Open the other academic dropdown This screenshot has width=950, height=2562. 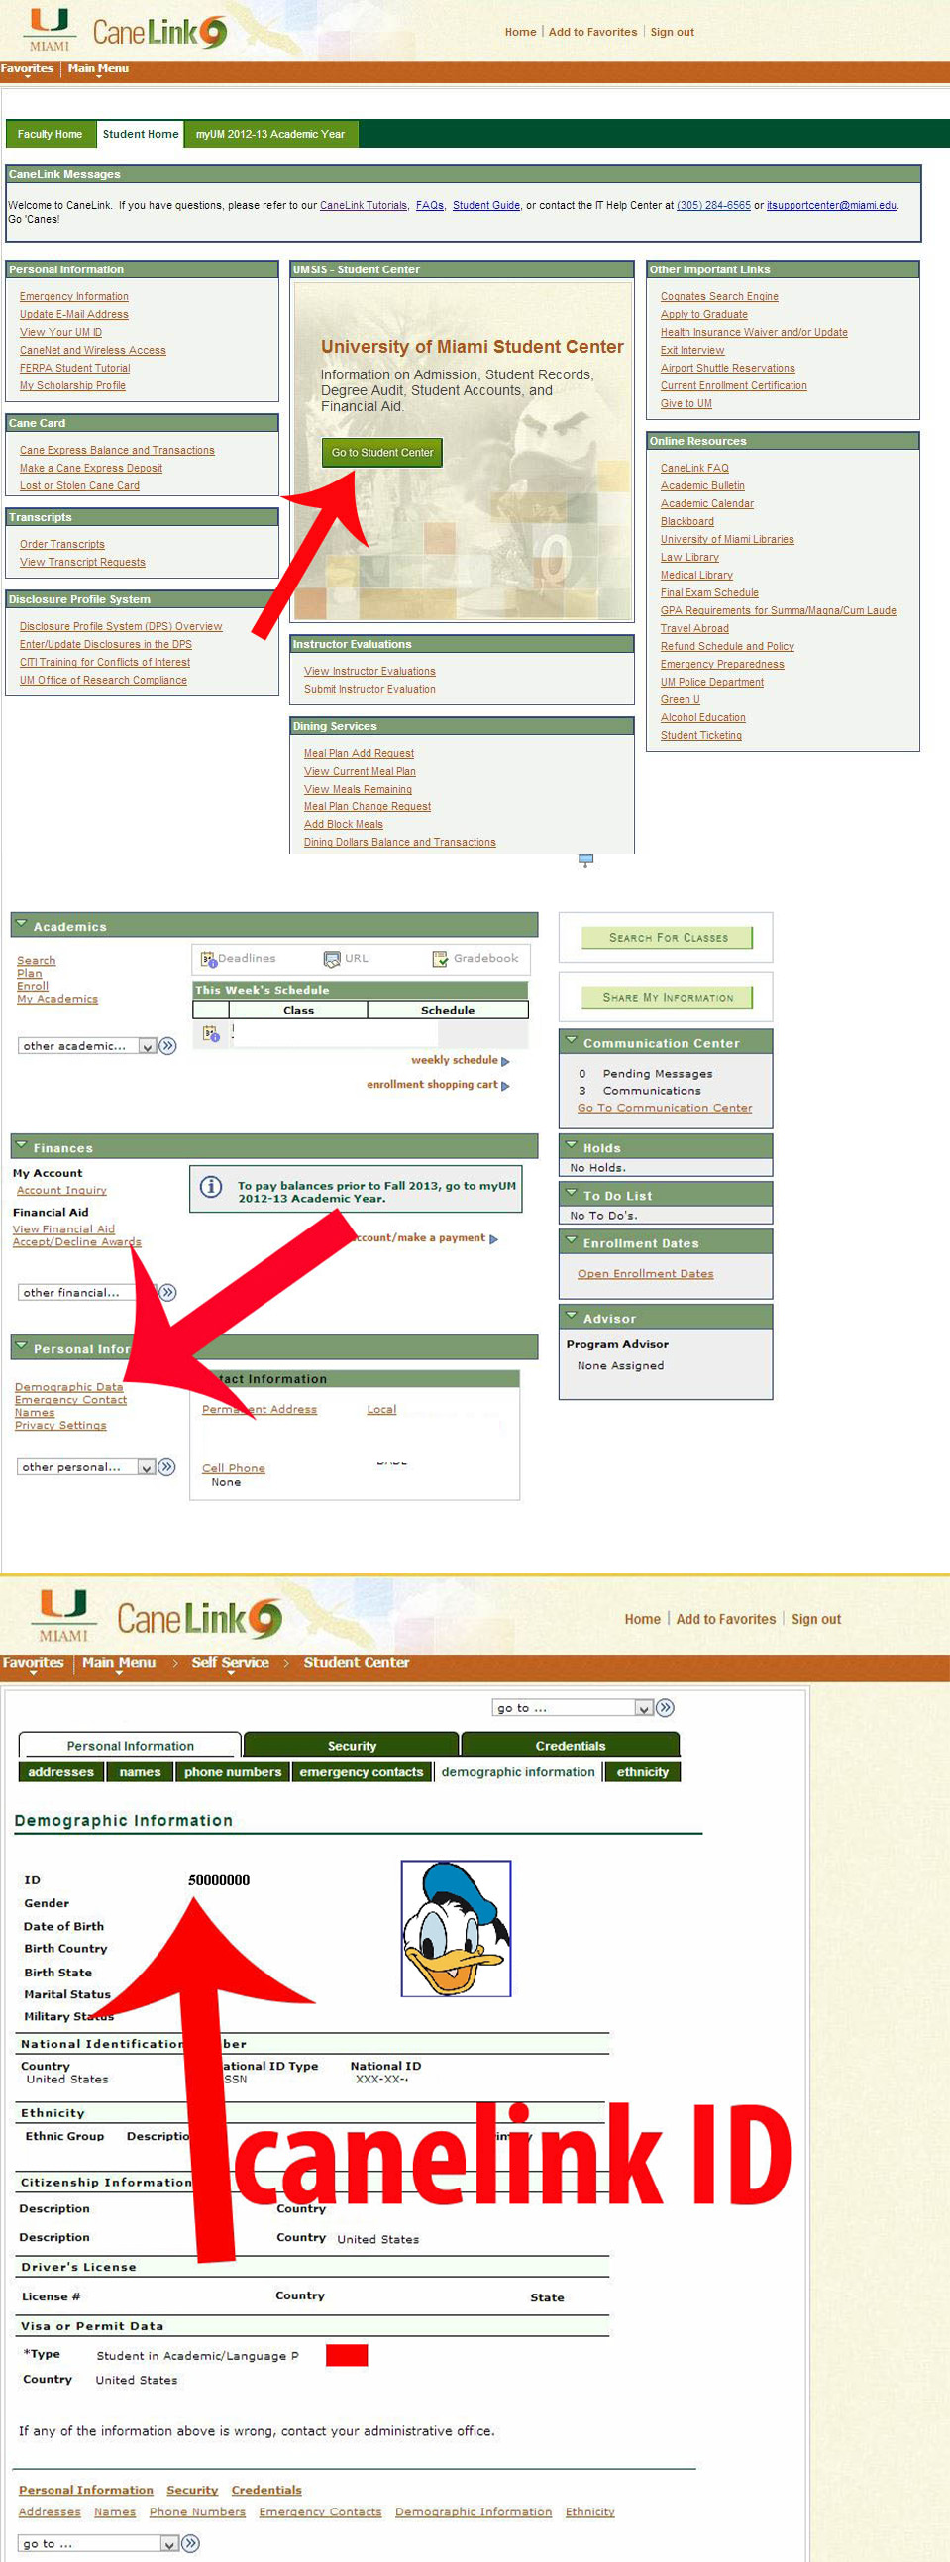(86, 1046)
